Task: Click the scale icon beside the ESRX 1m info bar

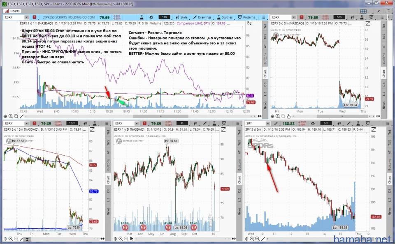Action: click(x=249, y=23)
